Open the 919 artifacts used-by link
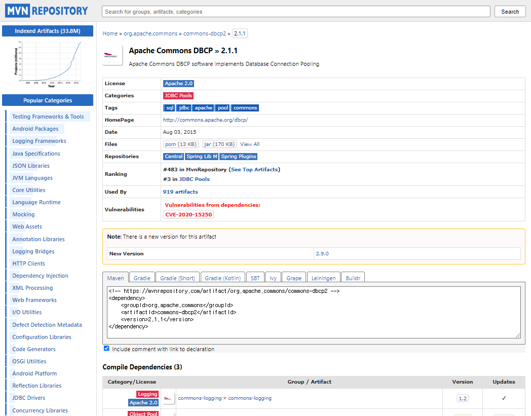The height and width of the screenshot is (416, 531). pos(180,192)
